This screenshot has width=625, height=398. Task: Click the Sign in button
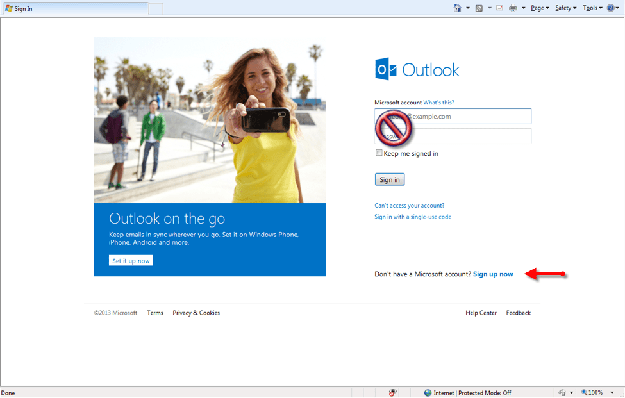click(390, 179)
